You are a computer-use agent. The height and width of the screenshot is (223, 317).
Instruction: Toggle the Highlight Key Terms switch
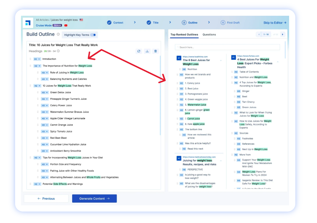coord(93,35)
